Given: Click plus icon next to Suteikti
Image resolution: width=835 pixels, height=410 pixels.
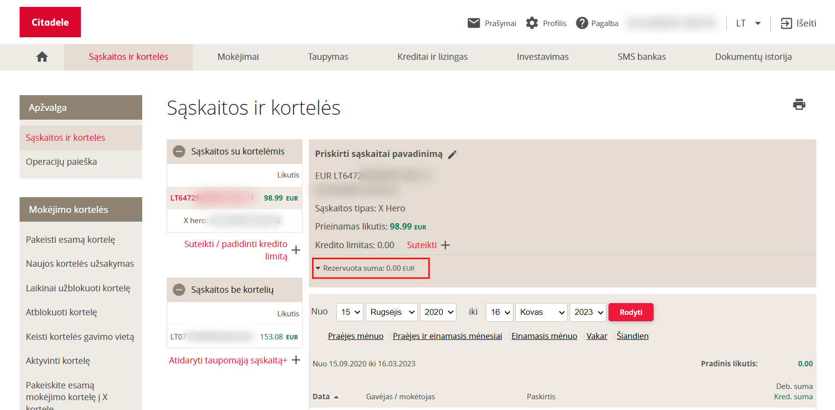Looking at the screenshot, I should (445, 245).
